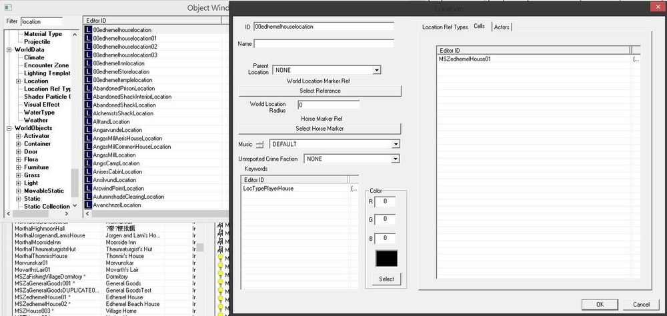Click the L icon next to AvanchnzelLocation
This screenshot has width=667, height=316.
pos(89,205)
